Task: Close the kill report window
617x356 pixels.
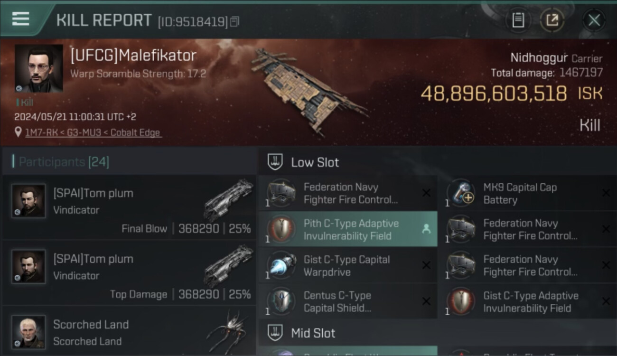Action: click(x=594, y=20)
